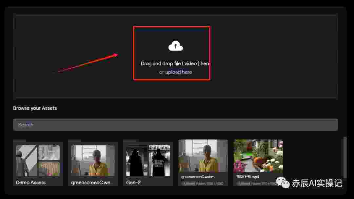The image size is (354, 199).
Task: Click the 'Drag and drop file ( video ) here' text
Action: 175,64
